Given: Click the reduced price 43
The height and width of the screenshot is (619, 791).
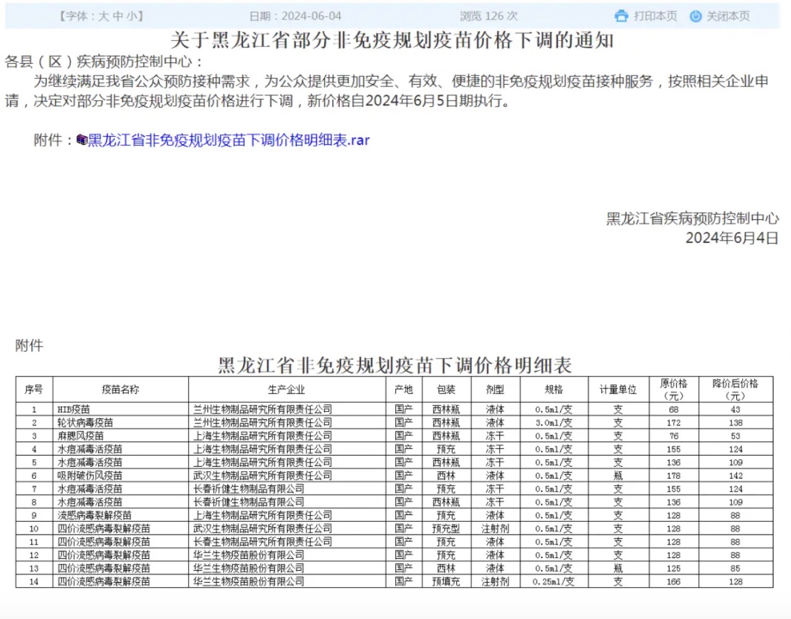Looking at the screenshot, I should (736, 410).
